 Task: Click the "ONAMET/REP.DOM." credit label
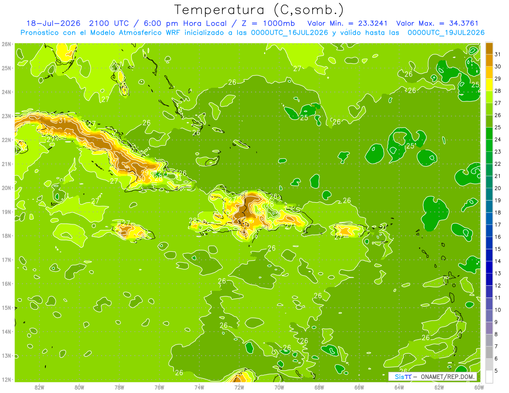coord(447,377)
